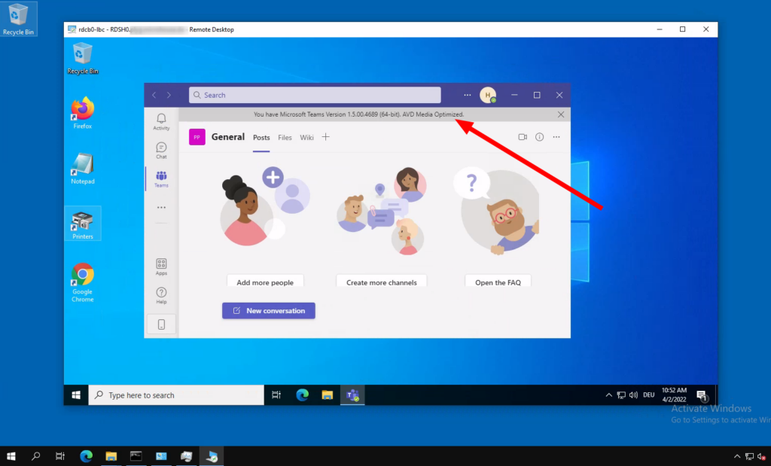
Task: Click Remote Desktop icon on host taskbar
Action: pyautogui.click(x=212, y=456)
